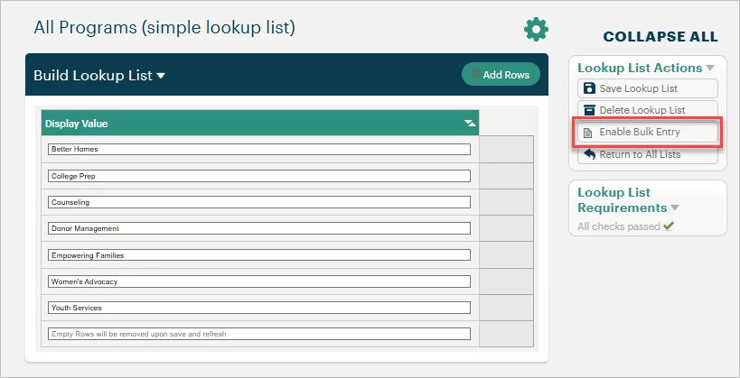Viewport: 740px width, 378px height.
Task: Click the Women's Advocacy input field
Action: click(259, 281)
